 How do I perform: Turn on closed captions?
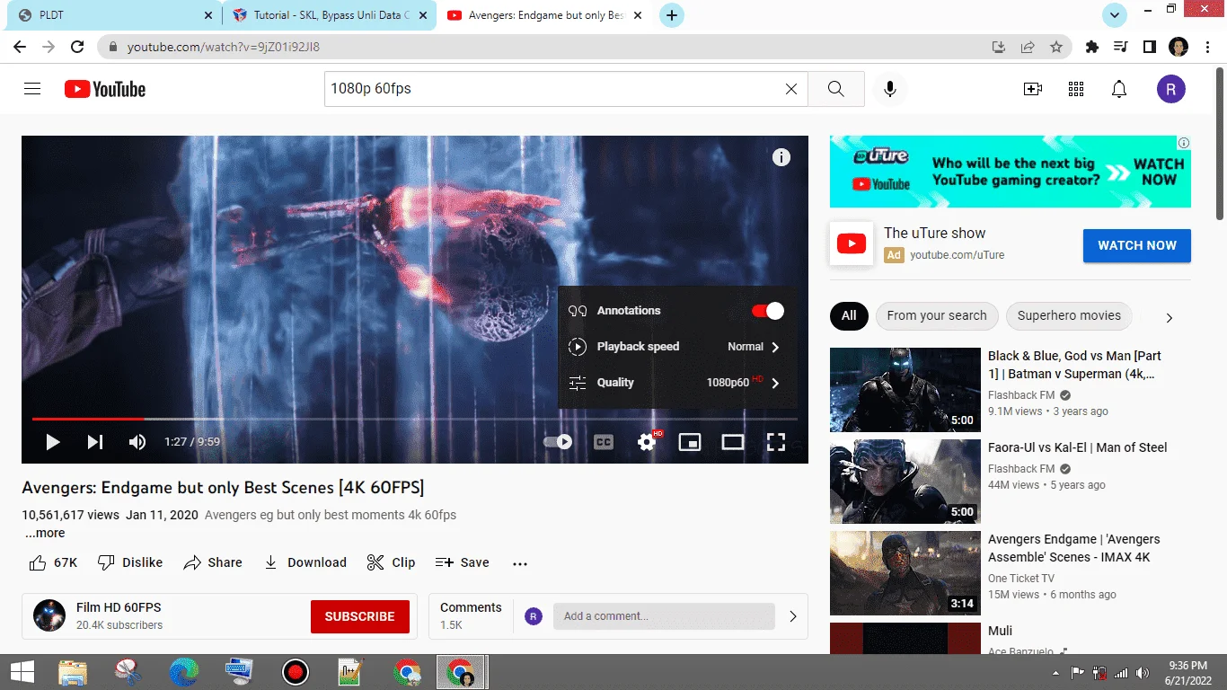604,442
